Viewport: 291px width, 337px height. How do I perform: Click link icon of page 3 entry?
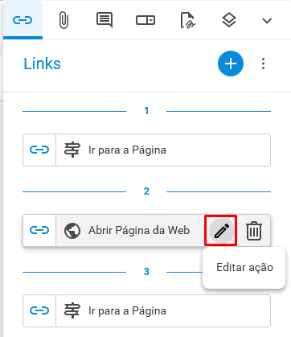pos(39,310)
